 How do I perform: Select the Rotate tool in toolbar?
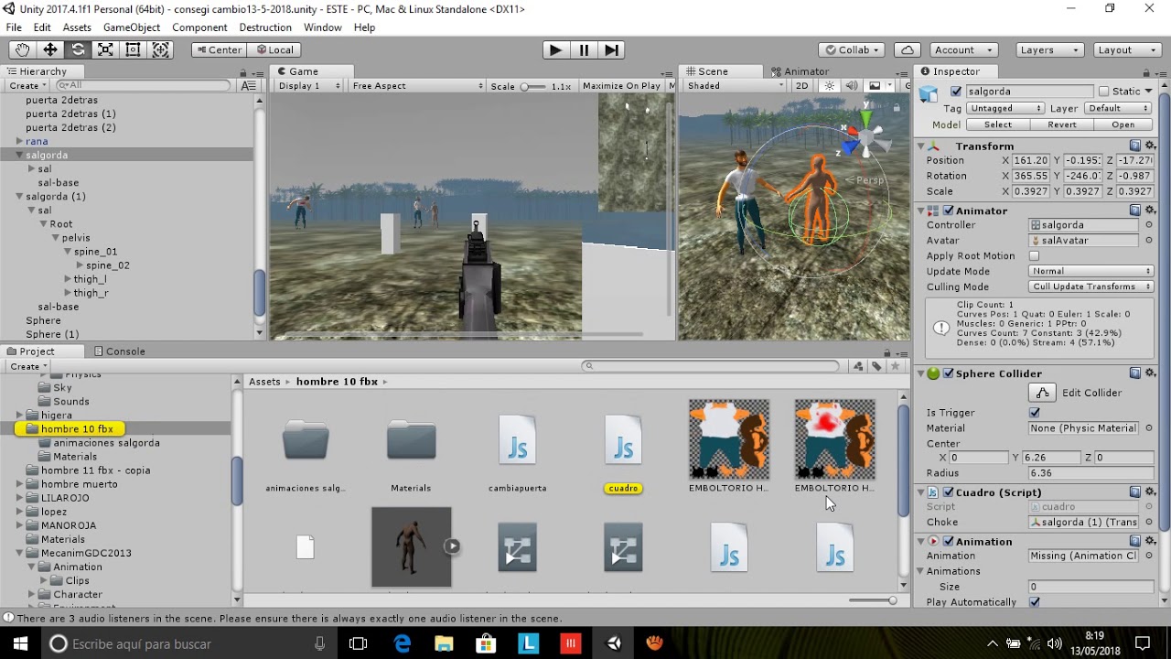(78, 50)
